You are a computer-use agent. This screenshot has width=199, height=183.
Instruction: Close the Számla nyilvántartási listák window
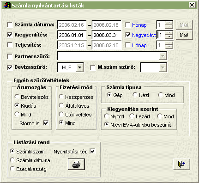(192, 5)
